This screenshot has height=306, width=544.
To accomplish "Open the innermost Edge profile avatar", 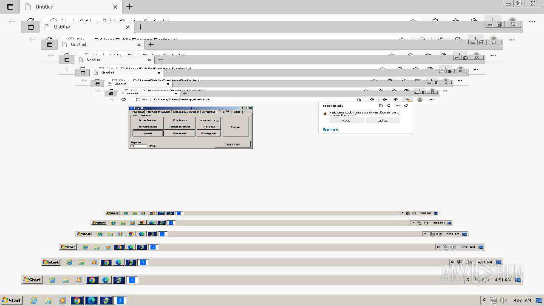I will [420, 99].
